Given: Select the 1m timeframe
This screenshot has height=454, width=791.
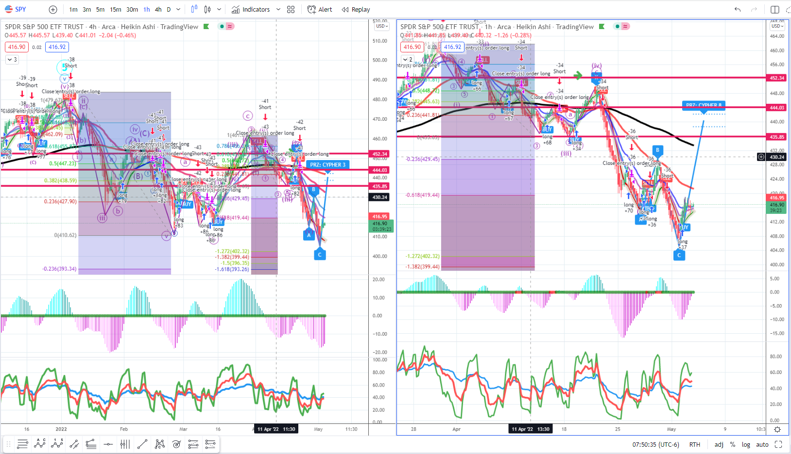Looking at the screenshot, I should pyautogui.click(x=73, y=9).
